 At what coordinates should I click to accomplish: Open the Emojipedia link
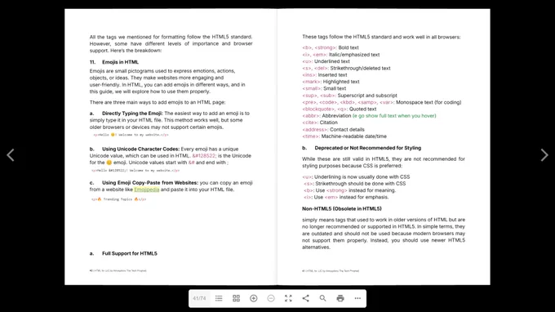(147, 189)
